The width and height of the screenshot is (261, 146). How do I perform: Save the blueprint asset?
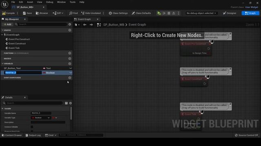27,13
